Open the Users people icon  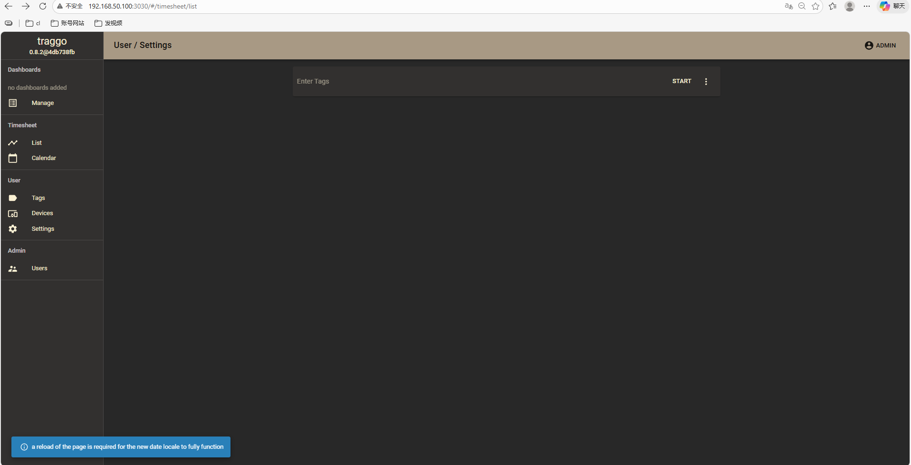[13, 269]
